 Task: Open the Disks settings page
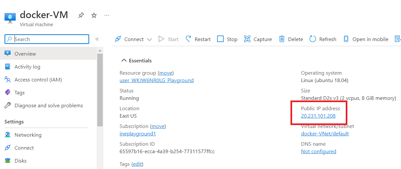(x=20, y=161)
